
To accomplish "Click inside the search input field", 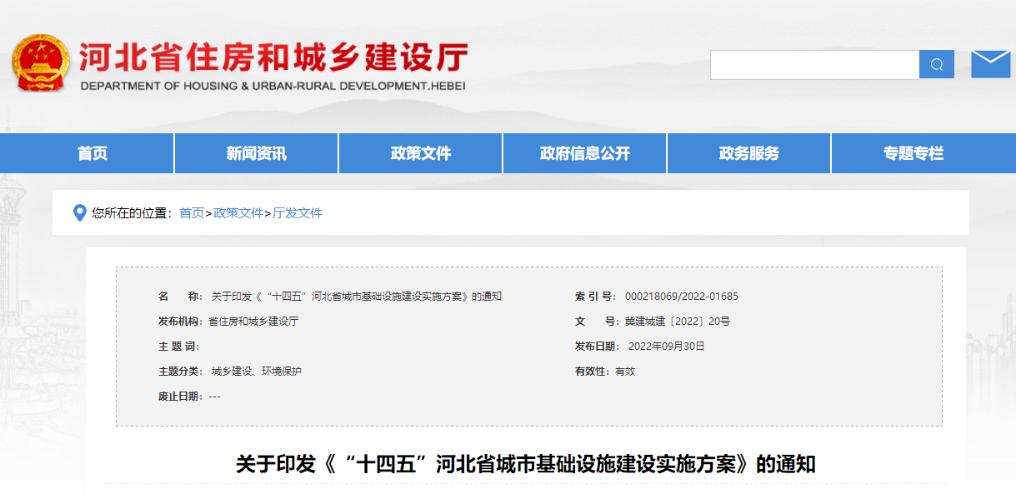I will click(x=813, y=63).
